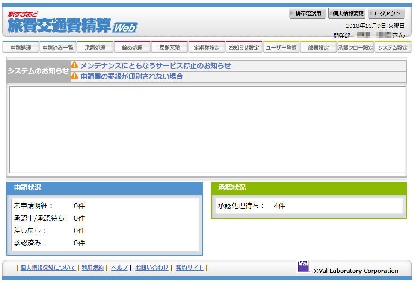Go to the 締め処理 tab
Image resolution: width=415 pixels, height=283 pixels.
[x=132, y=47]
